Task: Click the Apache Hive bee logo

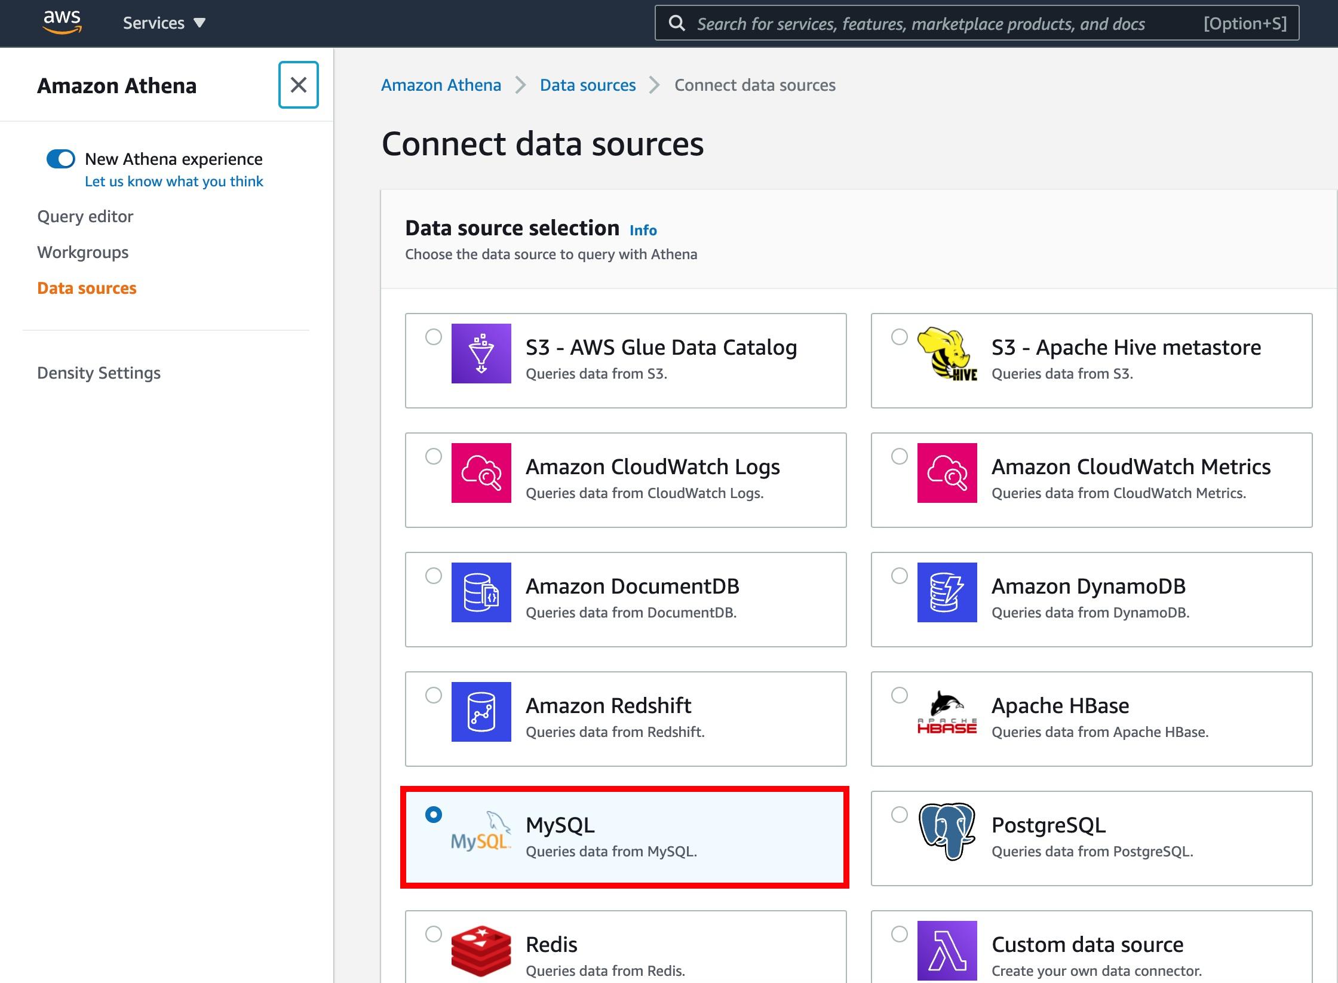Action: pos(947,354)
